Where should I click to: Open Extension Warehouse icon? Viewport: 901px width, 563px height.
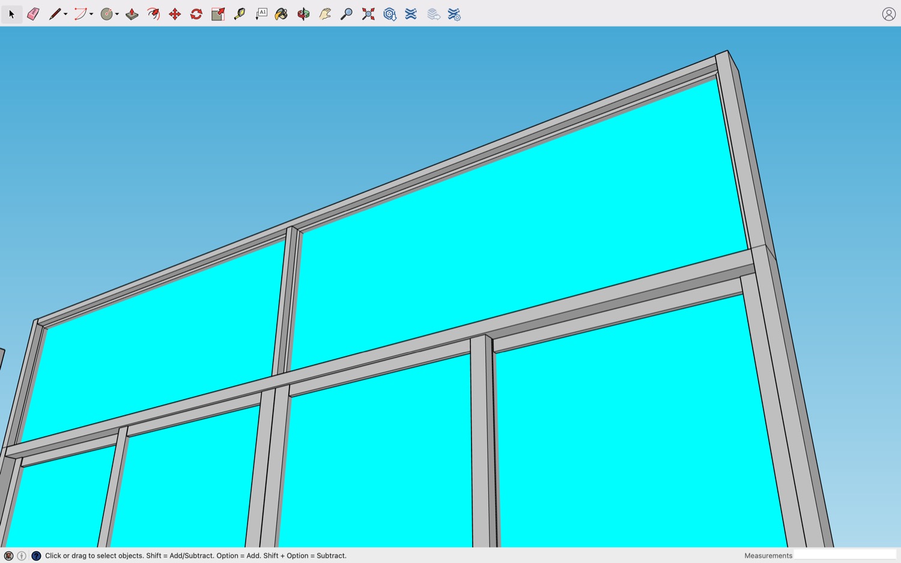(x=411, y=14)
